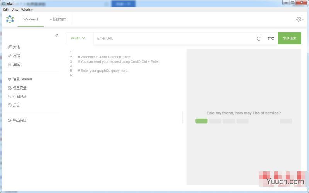Click the 美化 prettify sidebar item

(x=14, y=47)
